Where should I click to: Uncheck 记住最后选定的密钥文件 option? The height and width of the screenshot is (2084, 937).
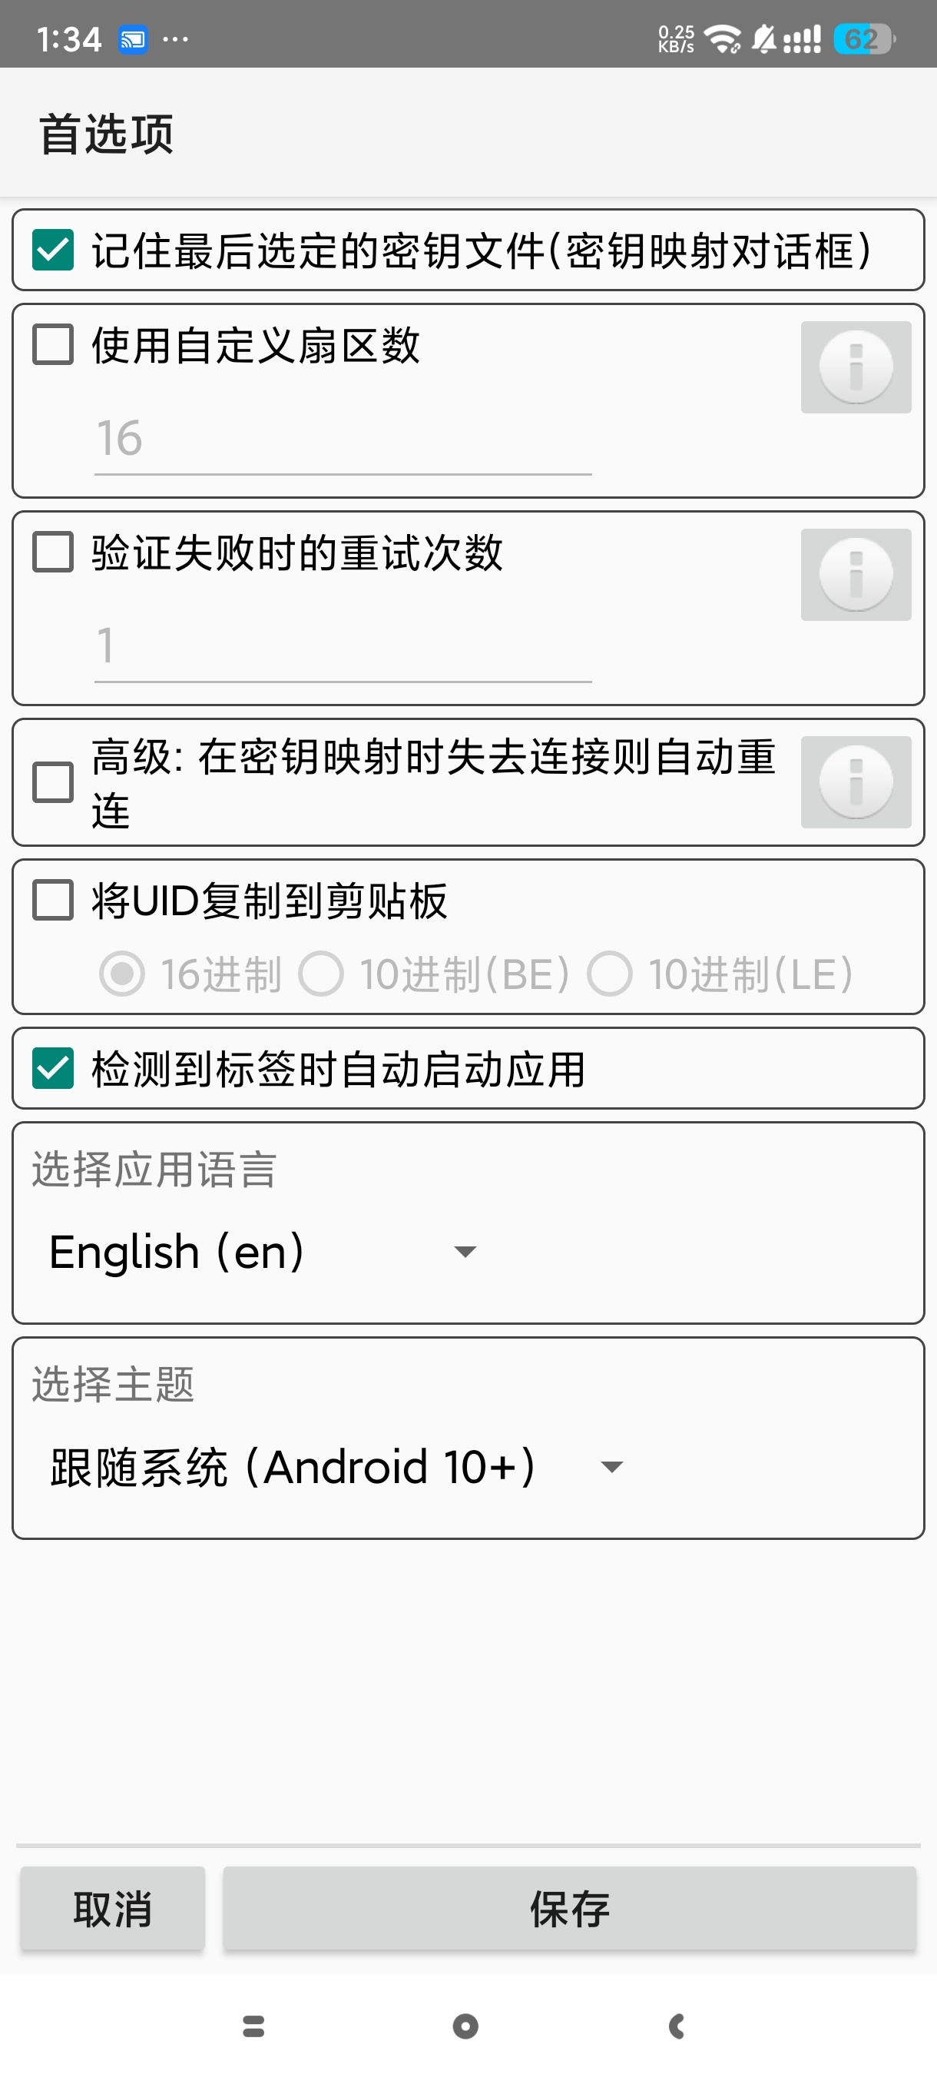(51, 251)
